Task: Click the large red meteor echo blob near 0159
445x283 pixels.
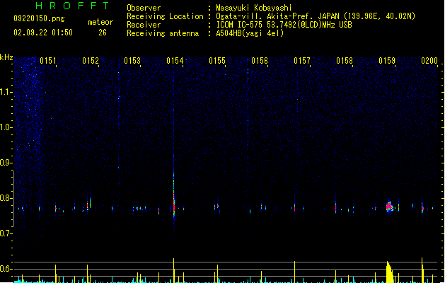Action: (x=389, y=207)
